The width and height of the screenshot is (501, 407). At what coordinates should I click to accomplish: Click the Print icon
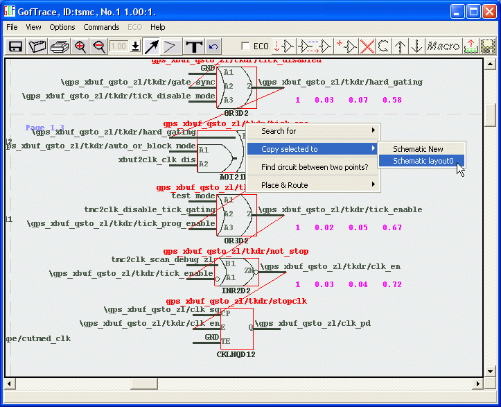coord(60,46)
